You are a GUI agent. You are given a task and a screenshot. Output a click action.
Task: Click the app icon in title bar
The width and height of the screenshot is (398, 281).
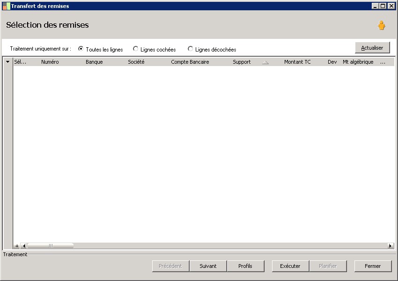tap(7, 6)
